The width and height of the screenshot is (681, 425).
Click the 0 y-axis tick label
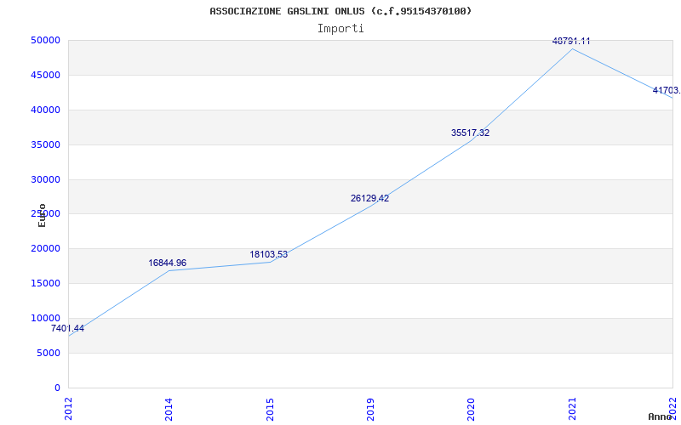pos(56,388)
